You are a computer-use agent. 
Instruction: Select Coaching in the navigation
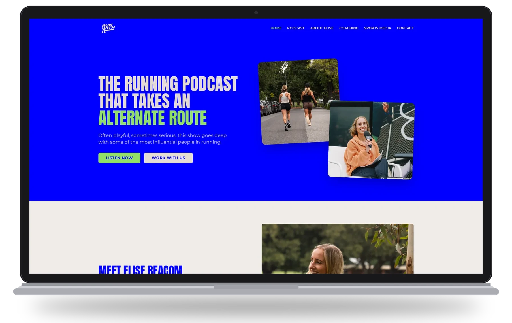pos(349,28)
